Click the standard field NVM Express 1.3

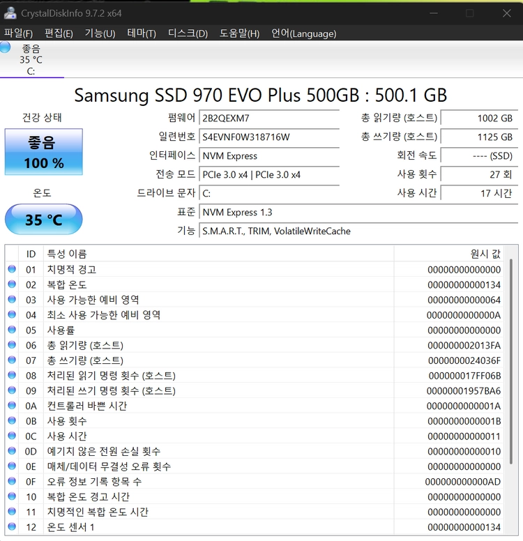tap(358, 212)
